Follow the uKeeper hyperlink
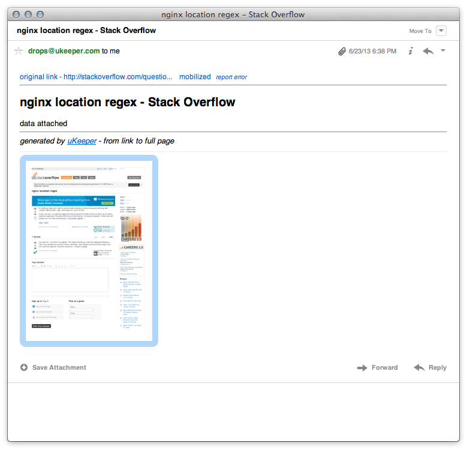Screen dimensions: 467x449 [82, 141]
